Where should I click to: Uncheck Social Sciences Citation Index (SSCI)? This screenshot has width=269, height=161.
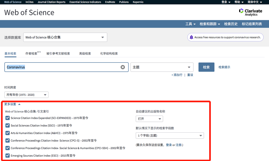pos(7,125)
